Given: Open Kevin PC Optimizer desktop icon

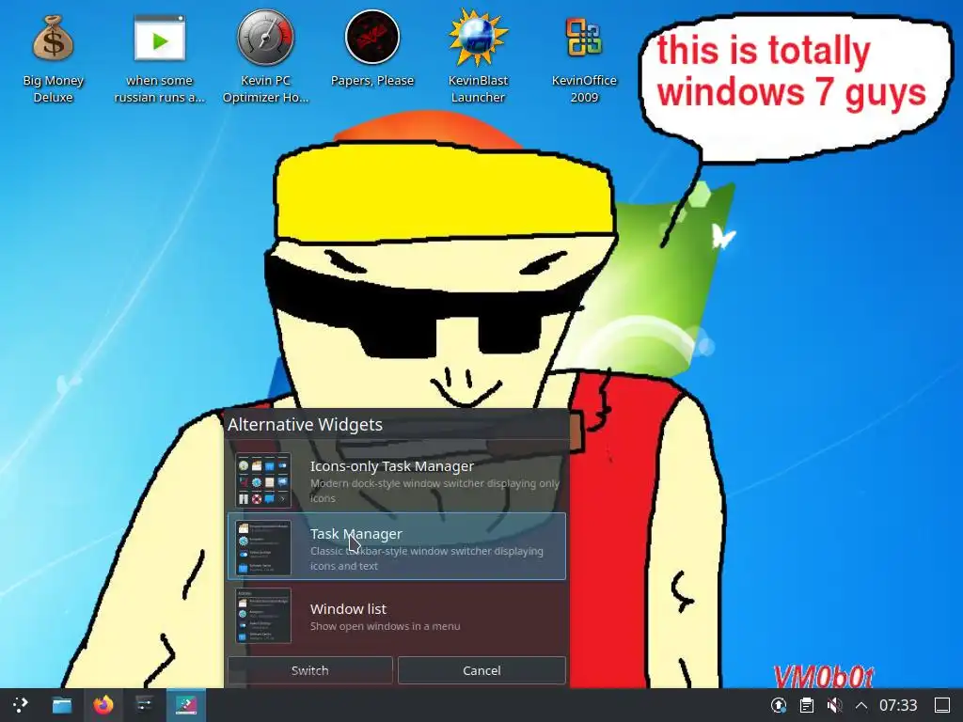Looking at the screenshot, I should click(x=265, y=58).
